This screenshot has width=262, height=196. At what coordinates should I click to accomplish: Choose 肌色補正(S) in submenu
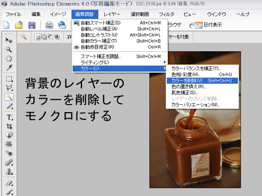[202, 93]
